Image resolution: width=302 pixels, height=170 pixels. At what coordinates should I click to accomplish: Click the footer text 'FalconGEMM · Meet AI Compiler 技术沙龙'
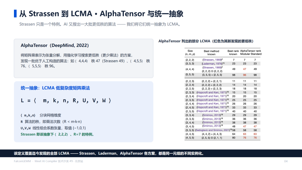41,161
